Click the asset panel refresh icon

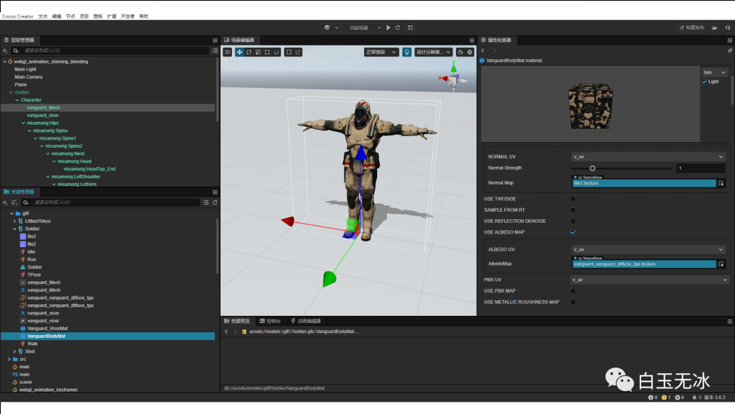click(215, 202)
